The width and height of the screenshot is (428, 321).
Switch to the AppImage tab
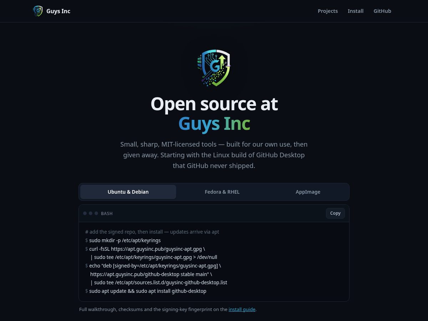[308, 192]
